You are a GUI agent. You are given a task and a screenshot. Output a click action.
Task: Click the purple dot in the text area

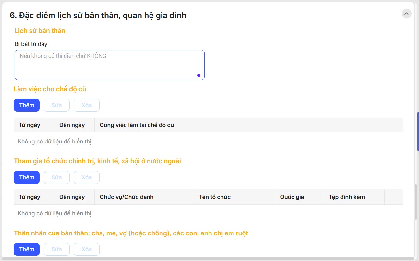pos(199,75)
